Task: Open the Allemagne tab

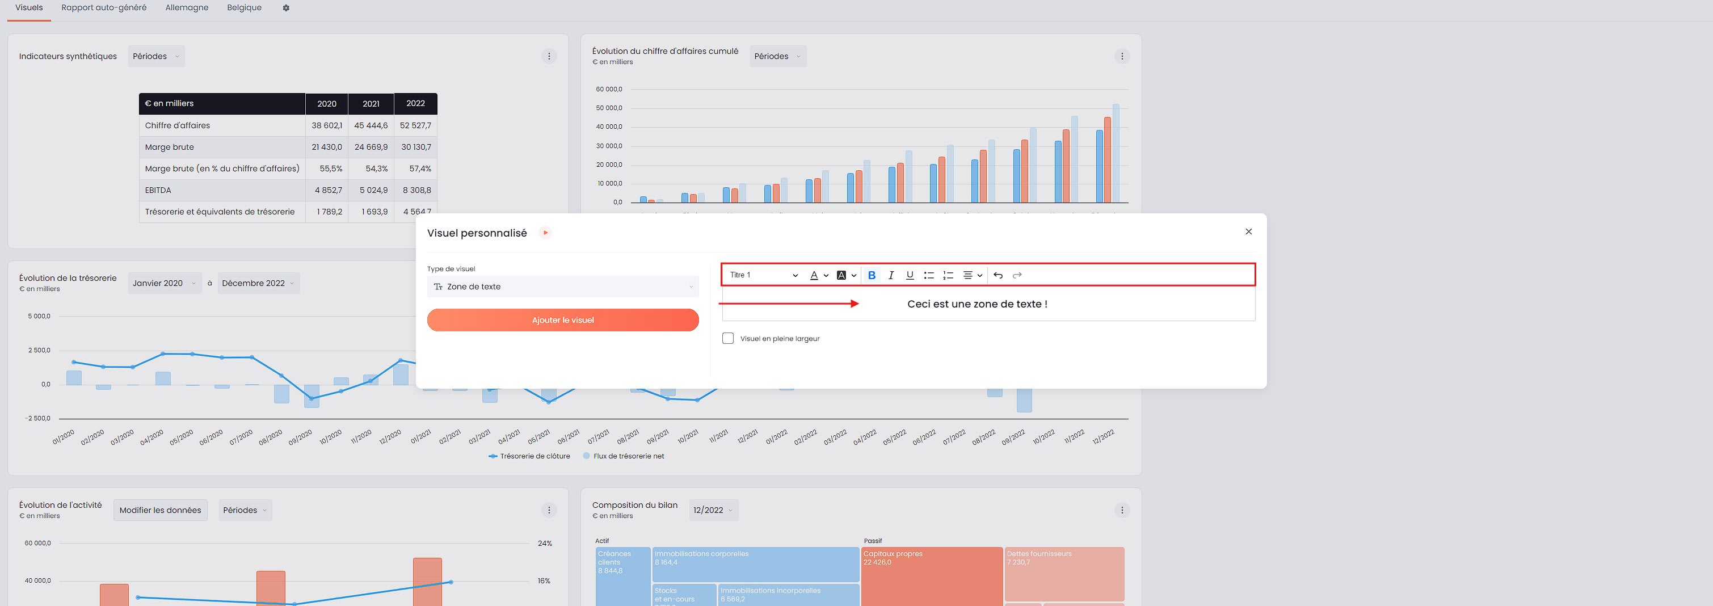Action: click(x=187, y=8)
